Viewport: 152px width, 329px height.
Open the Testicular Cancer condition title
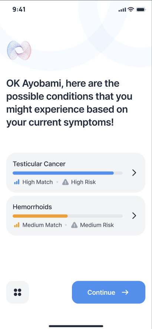39,164
